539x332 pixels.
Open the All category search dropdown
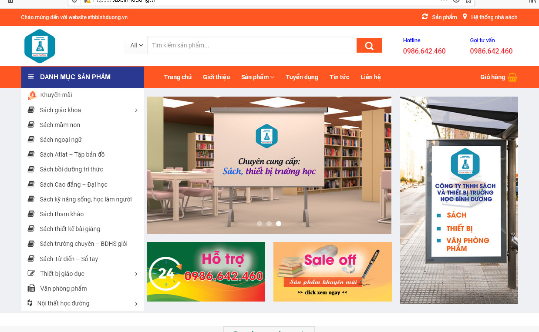(136, 46)
